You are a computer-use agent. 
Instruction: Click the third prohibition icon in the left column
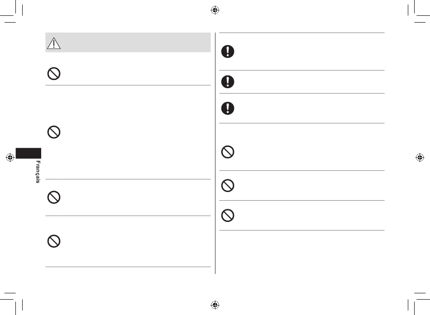coord(54,197)
